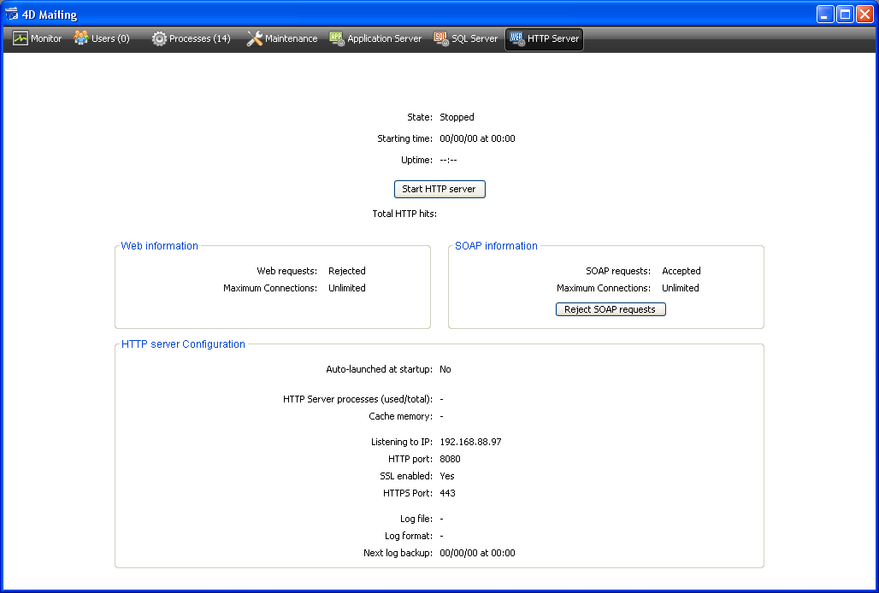Click Next log backup value '00/00/00 at 00:00'

click(x=477, y=553)
